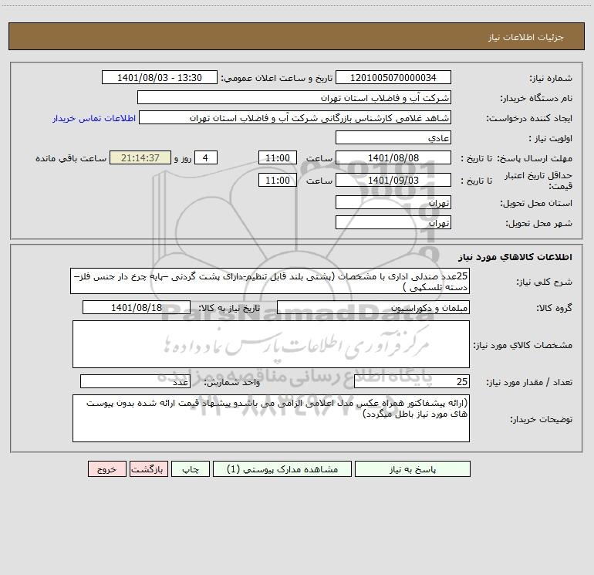Click the need date field 1401/08/18
The height and width of the screenshot is (575, 594).
137,307
